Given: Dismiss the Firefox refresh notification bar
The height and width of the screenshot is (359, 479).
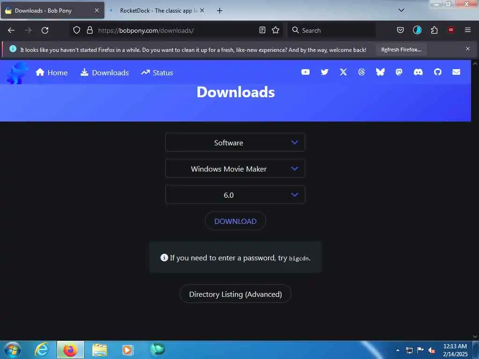Looking at the screenshot, I should [x=468, y=49].
